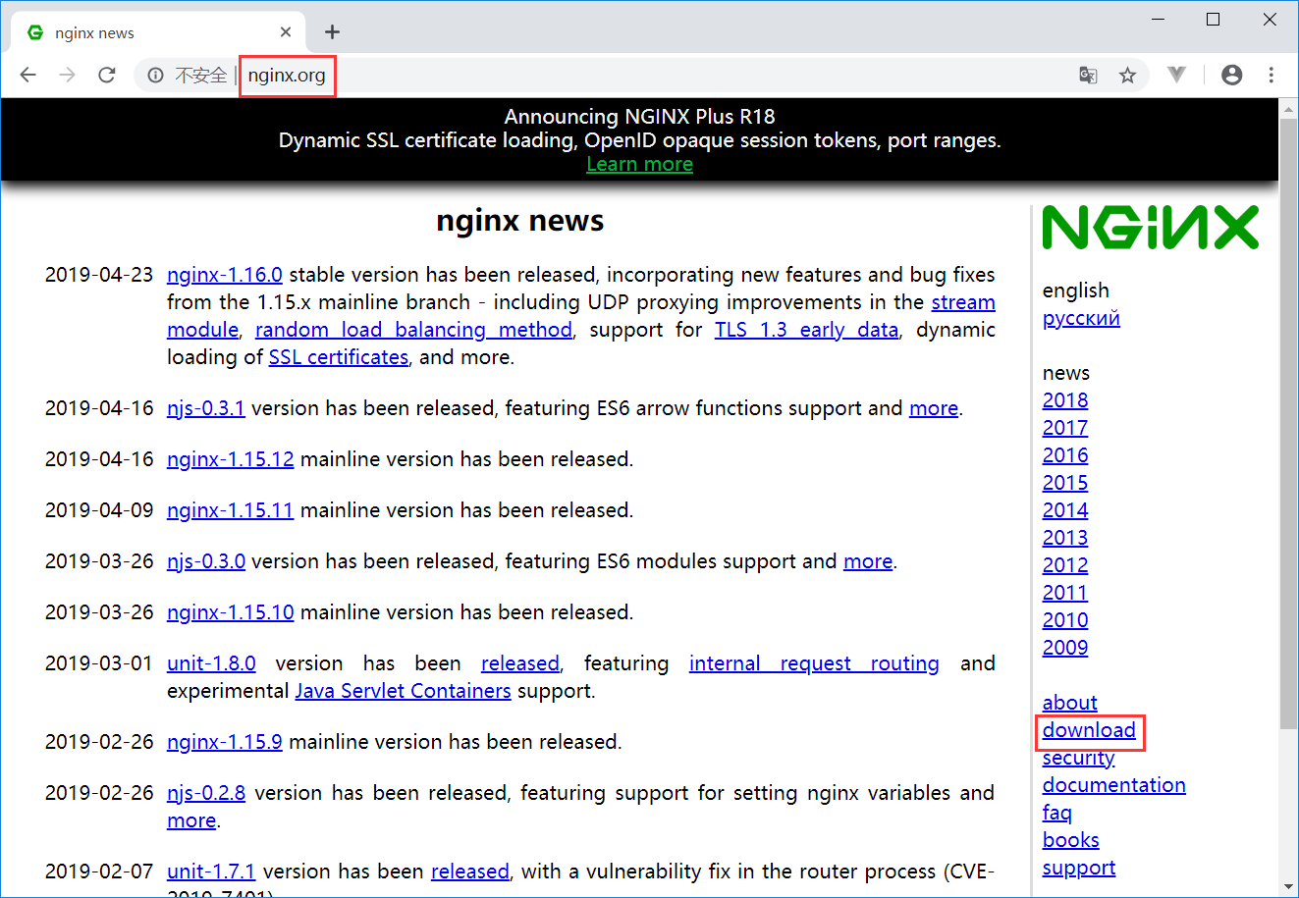Open the V extension icon

[x=1177, y=75]
